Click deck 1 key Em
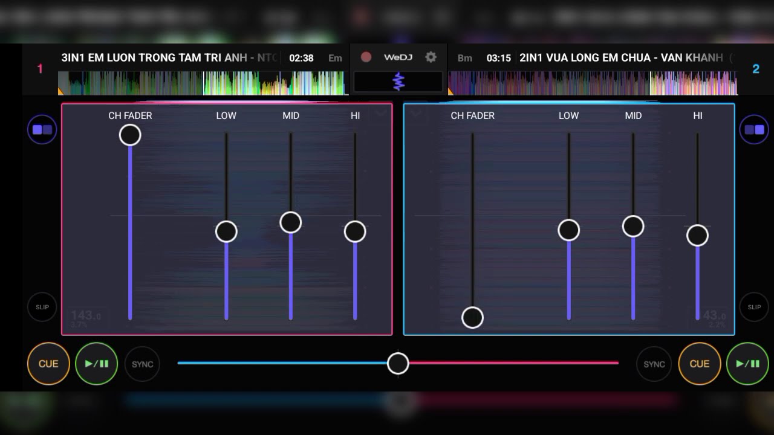 click(335, 58)
